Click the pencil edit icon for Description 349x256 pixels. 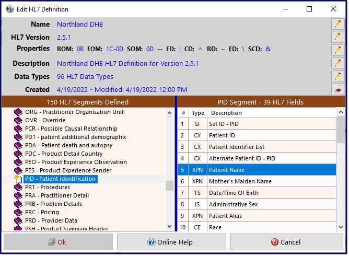[x=338, y=63]
